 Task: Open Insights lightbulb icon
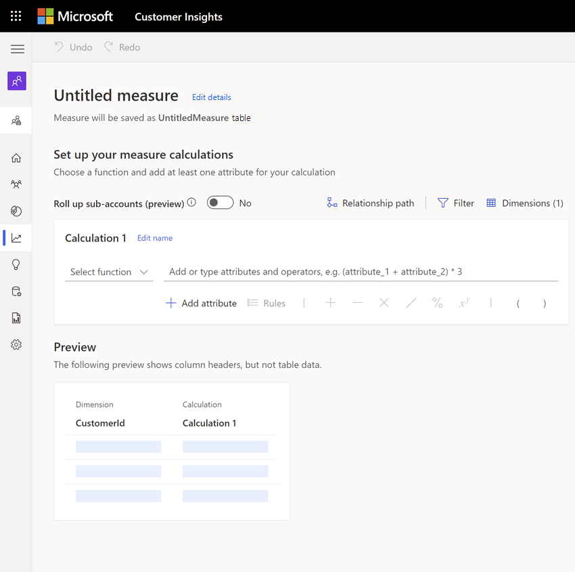(16, 264)
